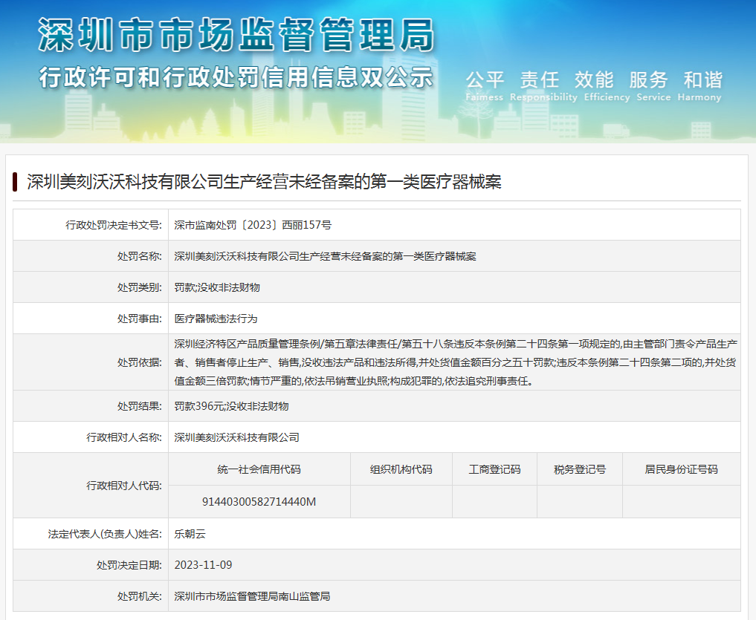
Task: Click the decision date 2023-11-09
Action: [x=203, y=565]
